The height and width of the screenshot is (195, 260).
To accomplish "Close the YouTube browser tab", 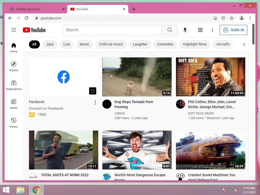I will (124, 9).
